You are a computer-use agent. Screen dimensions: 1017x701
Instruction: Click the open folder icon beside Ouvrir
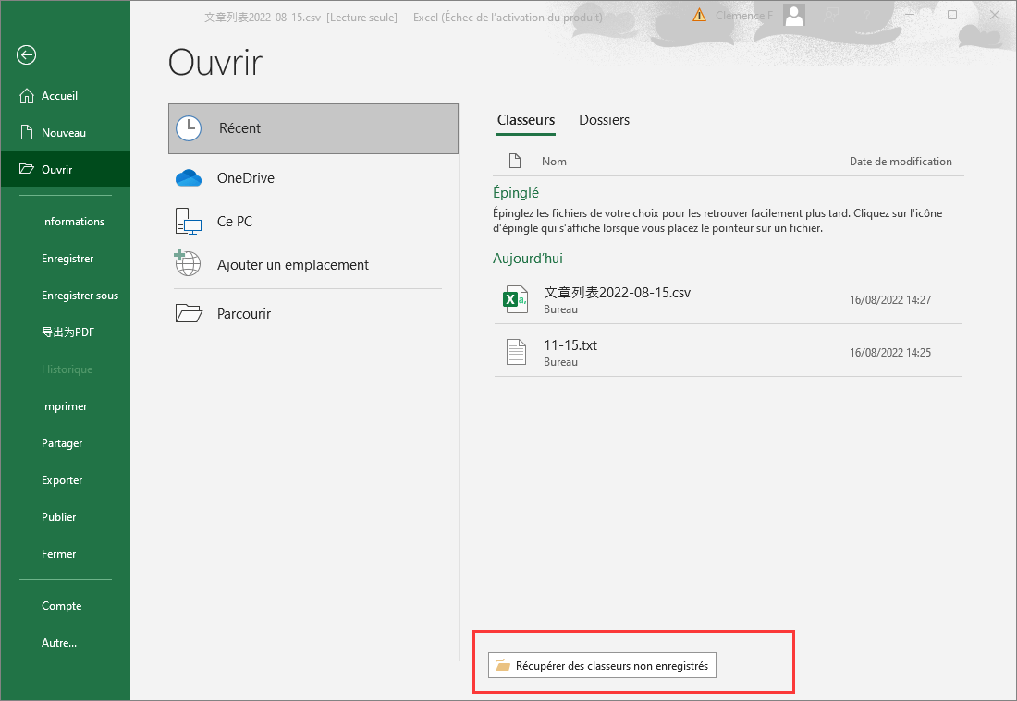coord(27,169)
